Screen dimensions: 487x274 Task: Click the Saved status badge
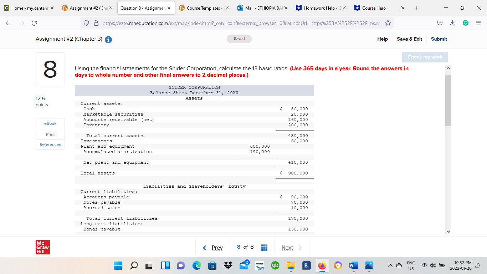pyautogui.click(x=239, y=39)
